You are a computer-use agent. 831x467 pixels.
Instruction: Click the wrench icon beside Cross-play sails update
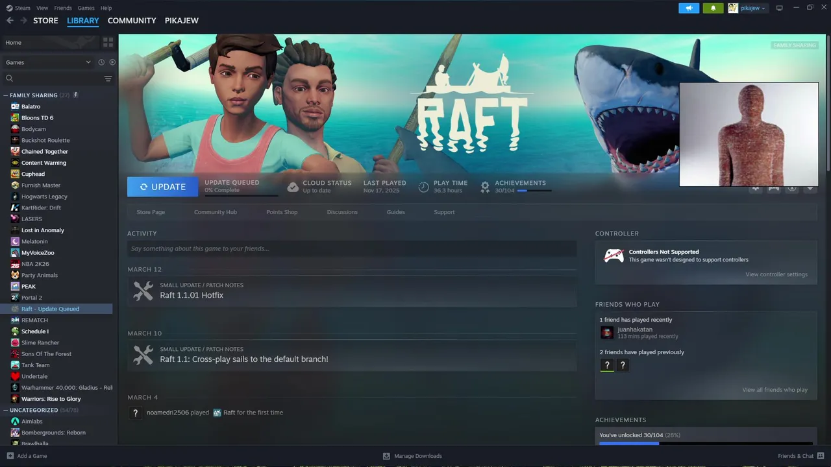[x=143, y=355]
